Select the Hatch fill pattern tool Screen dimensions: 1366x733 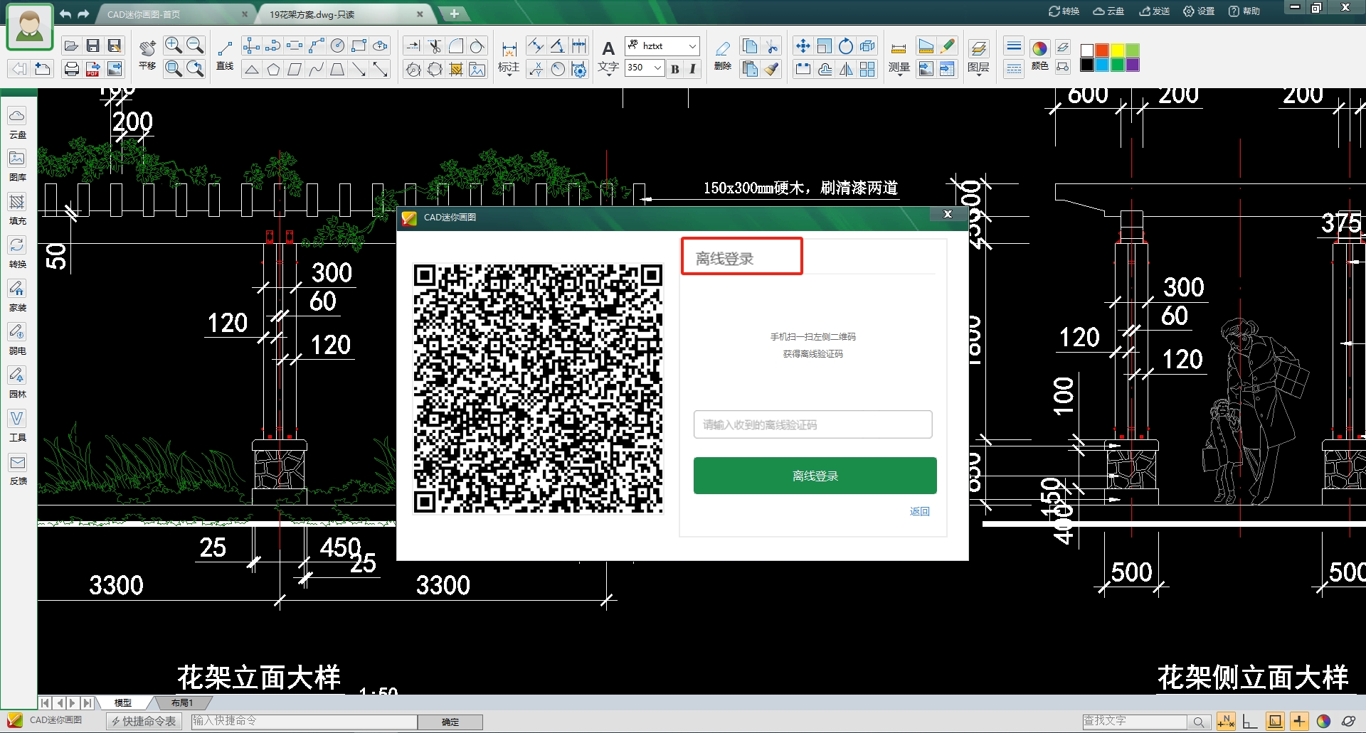[x=456, y=69]
